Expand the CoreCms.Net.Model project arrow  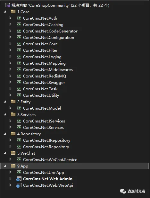click(x=11, y=108)
